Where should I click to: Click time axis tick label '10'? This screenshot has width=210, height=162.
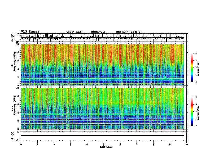tap(186, 145)
